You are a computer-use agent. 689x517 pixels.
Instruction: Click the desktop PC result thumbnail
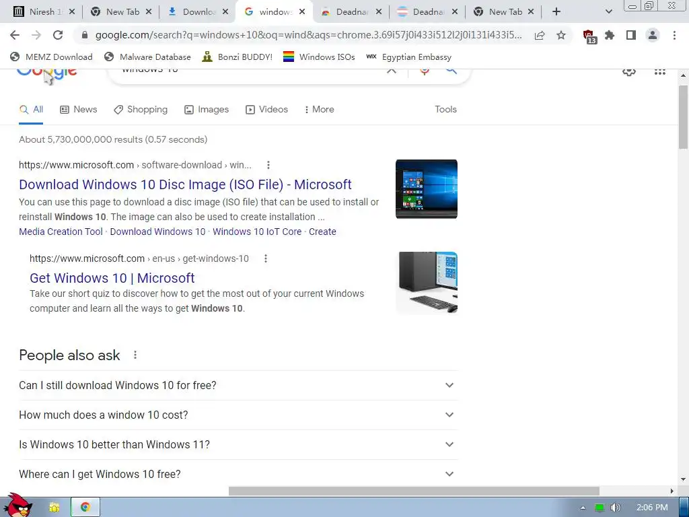click(426, 283)
